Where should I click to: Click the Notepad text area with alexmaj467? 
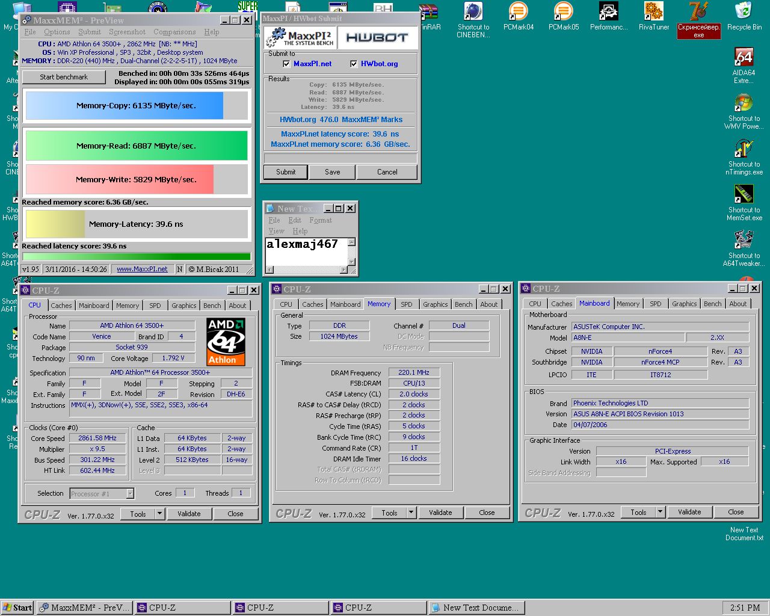(306, 251)
